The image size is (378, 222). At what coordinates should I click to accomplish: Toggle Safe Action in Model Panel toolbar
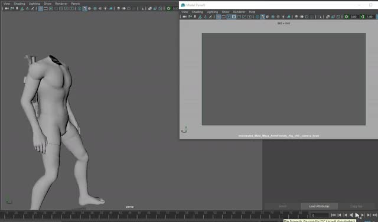point(244,17)
